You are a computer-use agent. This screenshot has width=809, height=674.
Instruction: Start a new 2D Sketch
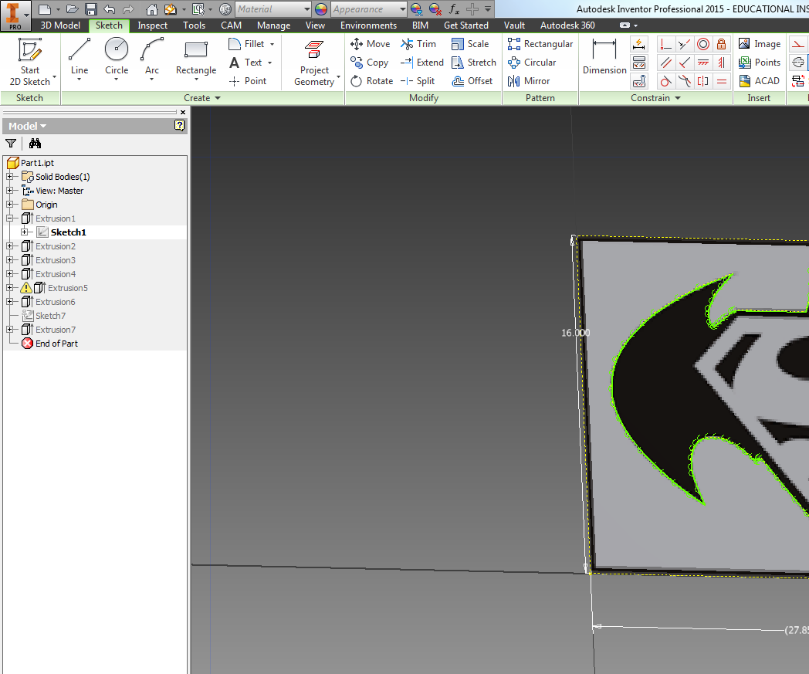(x=30, y=62)
